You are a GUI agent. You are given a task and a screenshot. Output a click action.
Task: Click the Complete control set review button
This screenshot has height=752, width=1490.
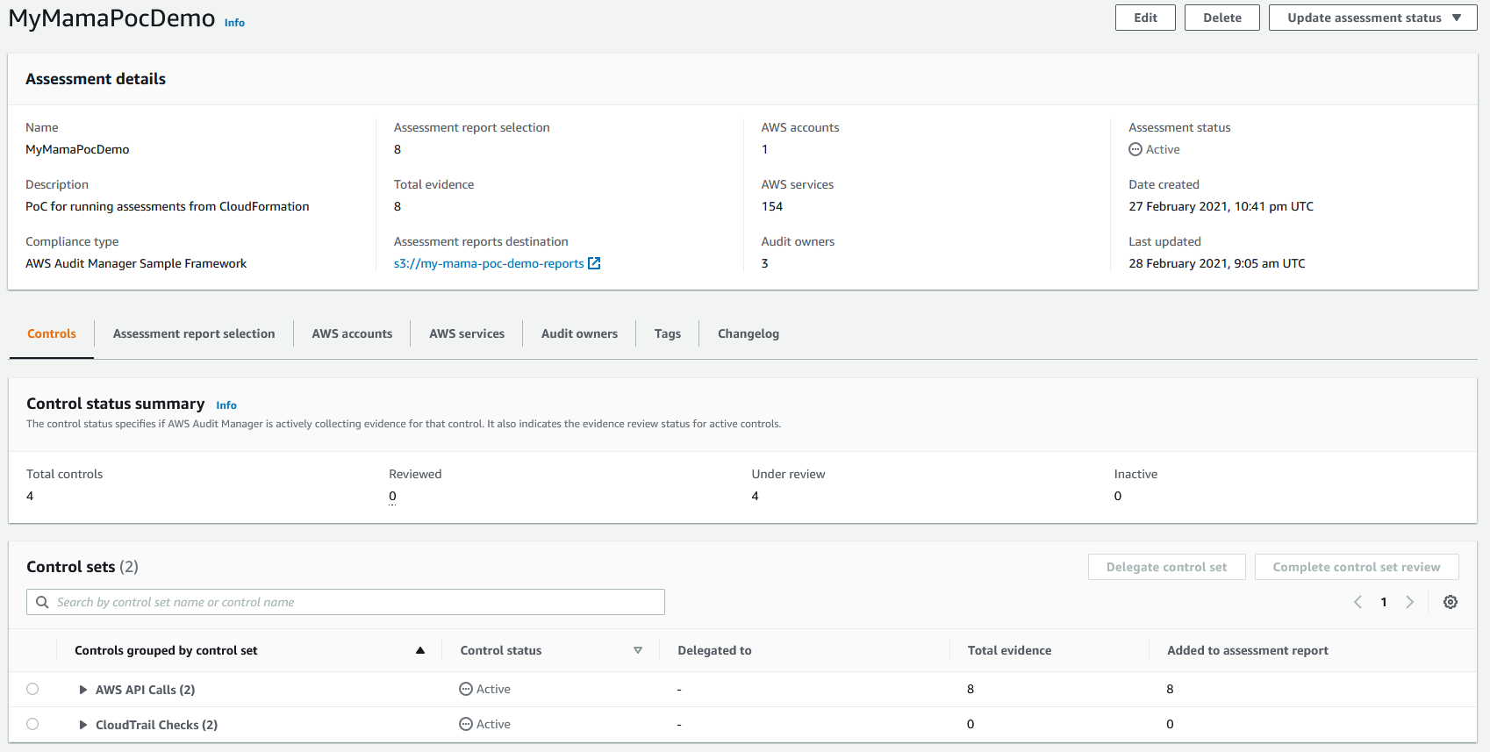click(1357, 567)
